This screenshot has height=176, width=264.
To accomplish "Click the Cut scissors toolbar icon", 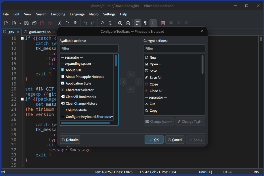I will pos(60,23).
